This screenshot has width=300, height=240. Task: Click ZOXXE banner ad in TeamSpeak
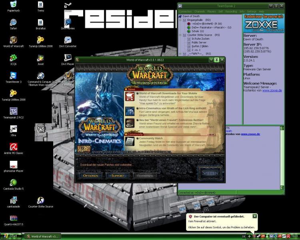[x=264, y=23]
